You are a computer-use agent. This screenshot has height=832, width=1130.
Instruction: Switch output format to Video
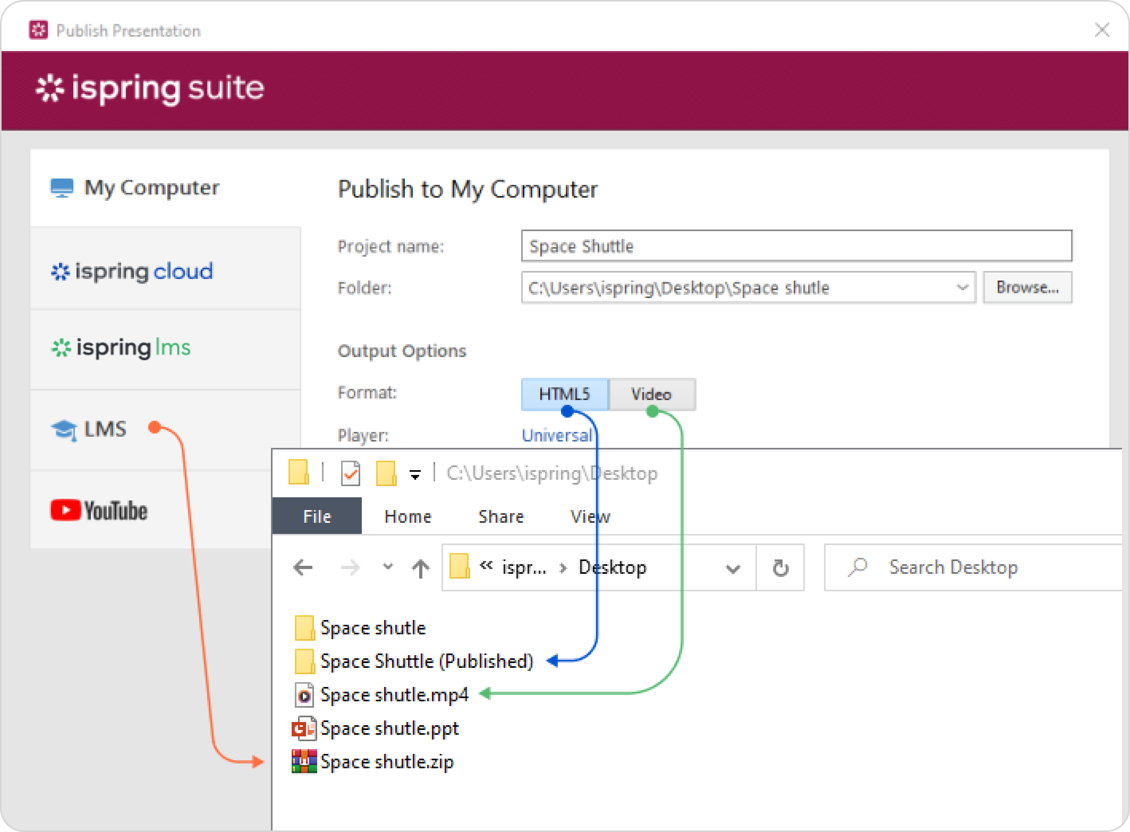pos(651,394)
